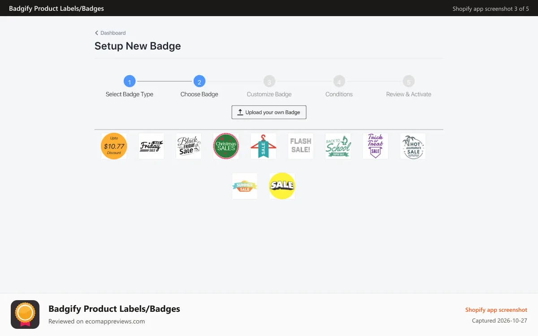Click the Badgify app logo icon

[25, 314]
